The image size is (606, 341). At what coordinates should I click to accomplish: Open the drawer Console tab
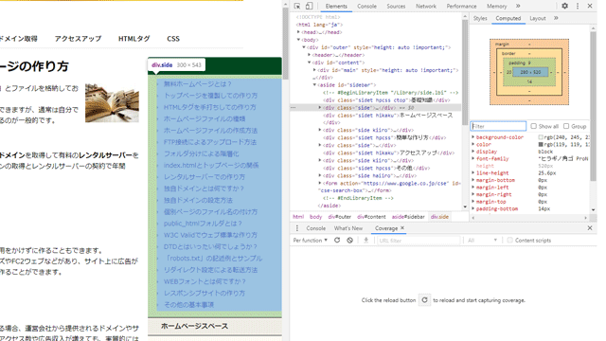tap(315, 228)
